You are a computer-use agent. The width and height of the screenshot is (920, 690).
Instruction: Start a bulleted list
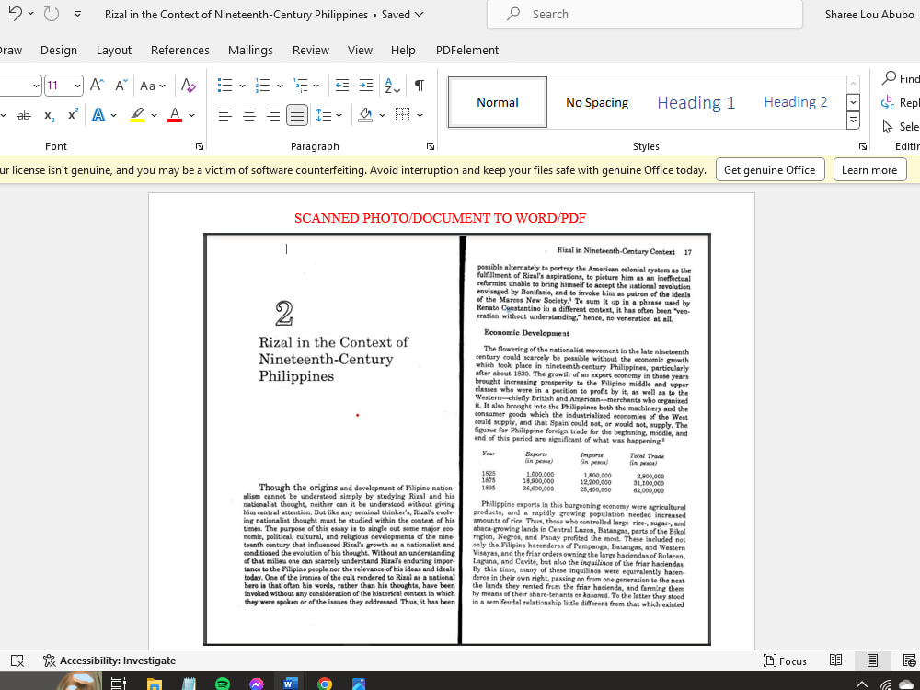224,86
